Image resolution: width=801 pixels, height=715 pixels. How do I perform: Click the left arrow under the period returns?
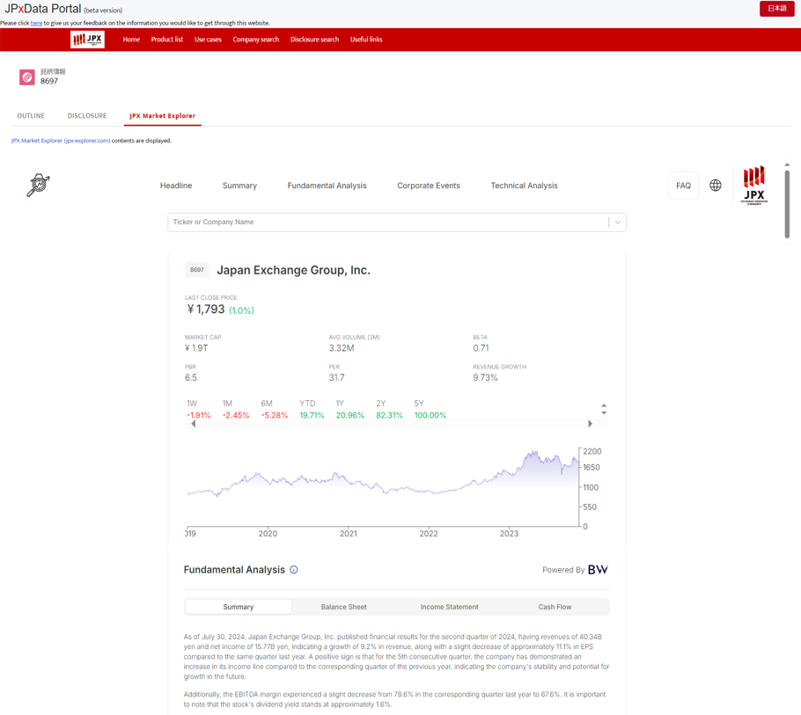point(193,424)
